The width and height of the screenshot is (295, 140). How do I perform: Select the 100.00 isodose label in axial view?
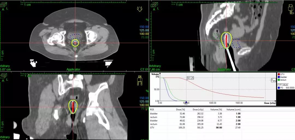click(x=144, y=34)
